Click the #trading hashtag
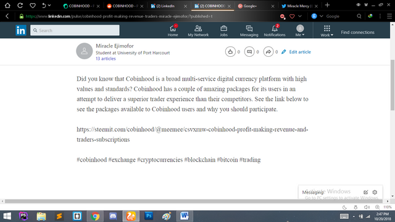The height and width of the screenshot is (222, 395). [x=250, y=160]
